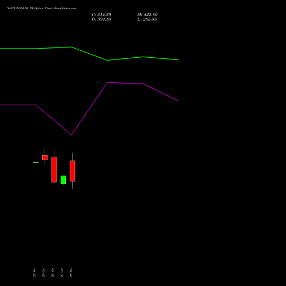Select the small red candle for 23 Oct
This screenshot has height=286, width=286.
click(45, 157)
